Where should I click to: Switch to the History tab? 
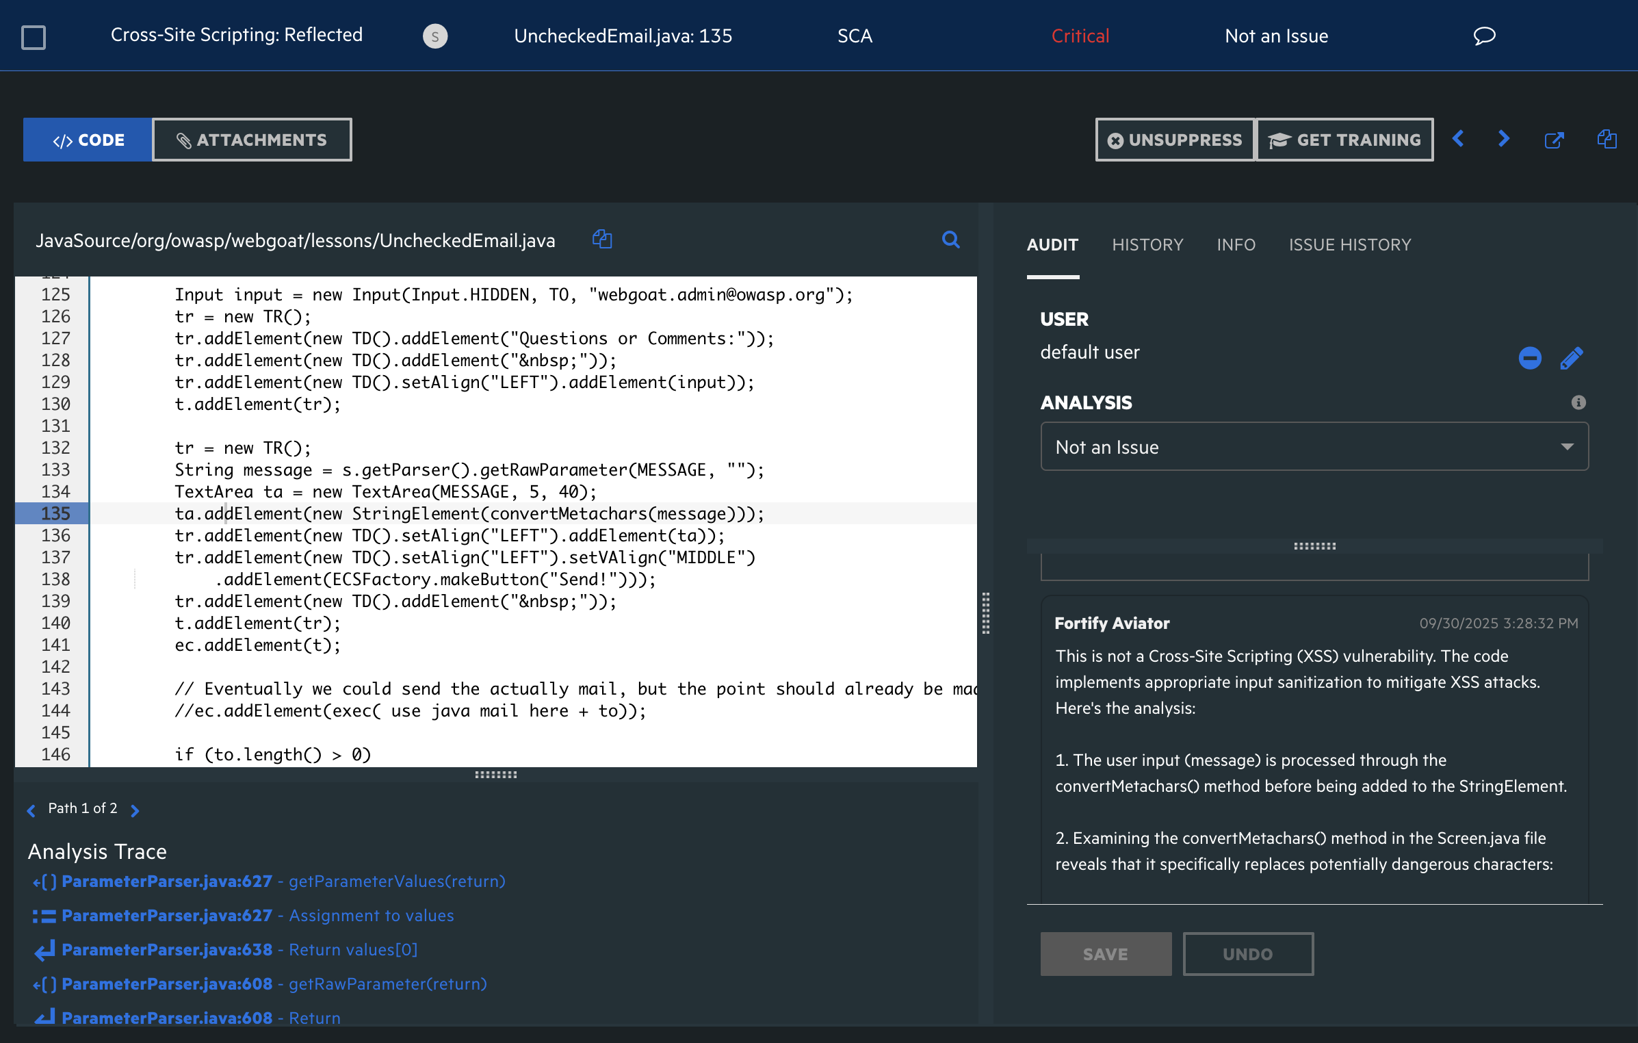(1147, 245)
